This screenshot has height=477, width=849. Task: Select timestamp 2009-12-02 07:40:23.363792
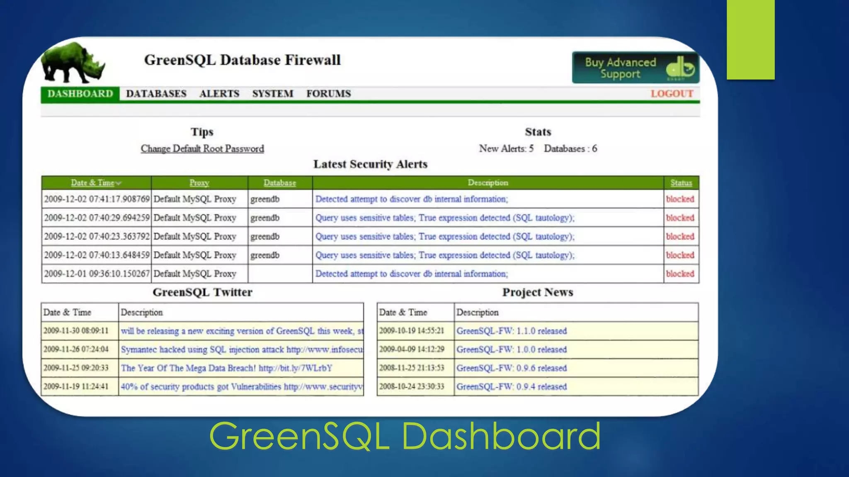point(97,236)
